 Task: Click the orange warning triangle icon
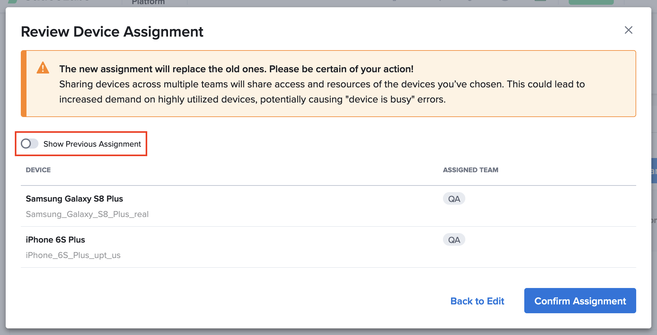point(43,68)
